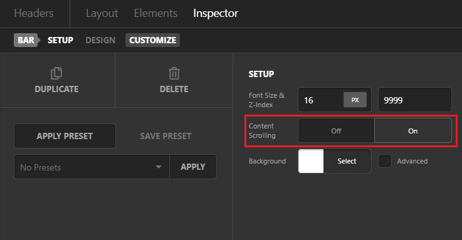Click the APPLY button next to presets
This screenshot has width=462, height=240.
pyautogui.click(x=193, y=167)
